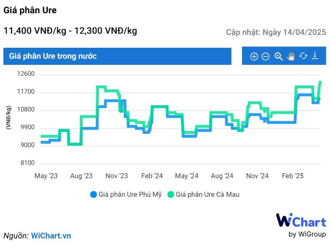The image size is (331, 246).
Task: Click the blue Phú Mỹ legend marker
Action: pyautogui.click(x=93, y=194)
